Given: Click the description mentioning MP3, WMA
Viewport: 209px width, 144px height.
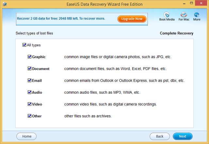Looking at the screenshot, I should tap(102, 92).
